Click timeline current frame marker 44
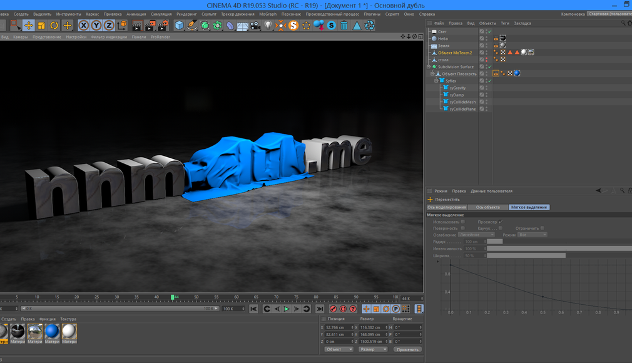 coord(173,297)
